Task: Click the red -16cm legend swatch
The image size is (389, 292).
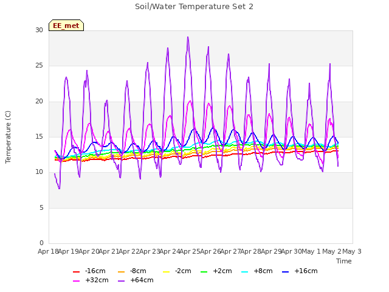Action: [76, 272]
